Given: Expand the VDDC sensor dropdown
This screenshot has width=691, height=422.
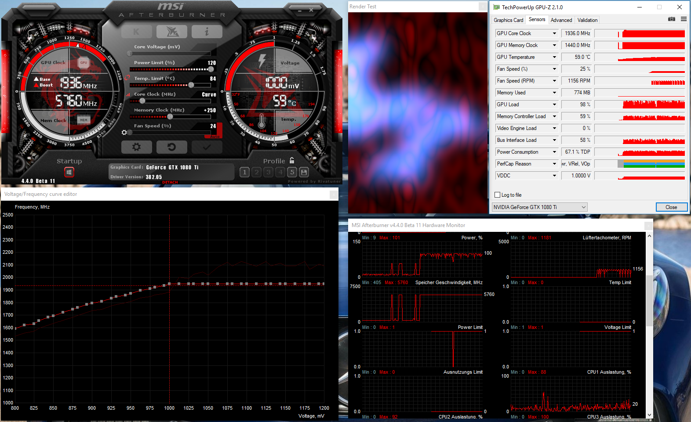Looking at the screenshot, I should (554, 176).
